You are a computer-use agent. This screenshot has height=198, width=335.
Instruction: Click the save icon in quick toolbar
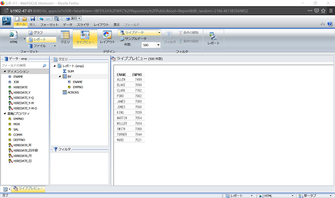[32, 19]
